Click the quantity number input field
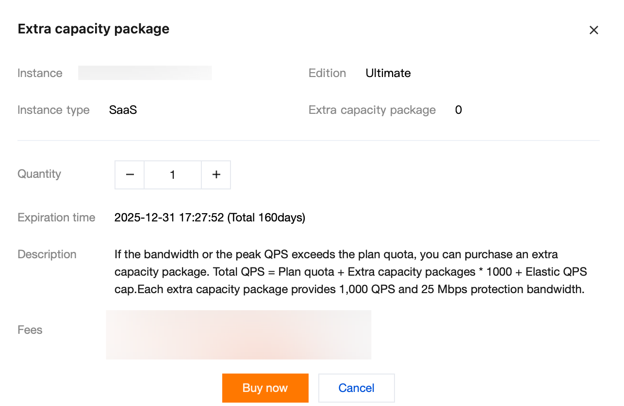The height and width of the screenshot is (406, 624). point(173,175)
